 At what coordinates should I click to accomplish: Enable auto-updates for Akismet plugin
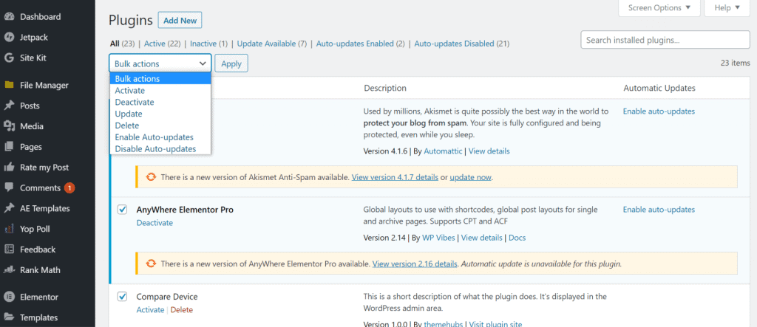[659, 111]
